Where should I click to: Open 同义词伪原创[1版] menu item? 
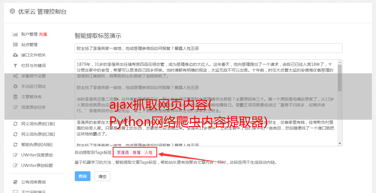(x=38, y=124)
